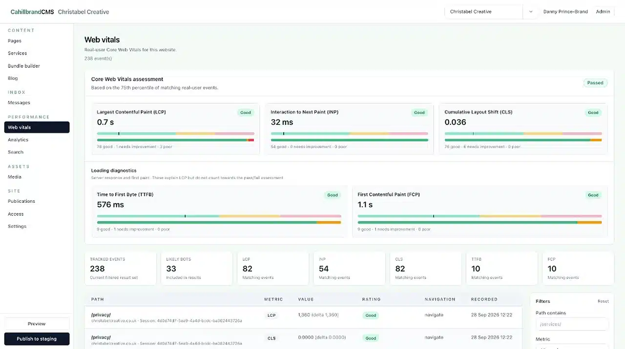Click the LCP metric tag in table
625x349 pixels.
(271, 315)
